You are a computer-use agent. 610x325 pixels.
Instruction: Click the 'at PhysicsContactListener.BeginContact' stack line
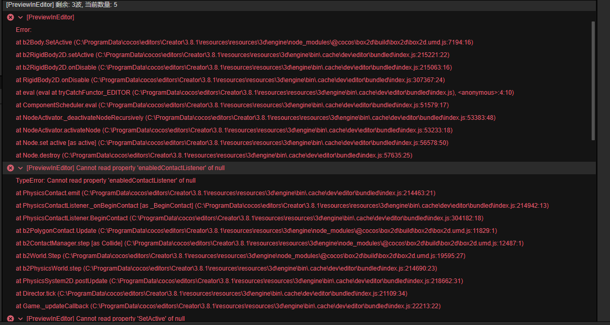point(250,218)
